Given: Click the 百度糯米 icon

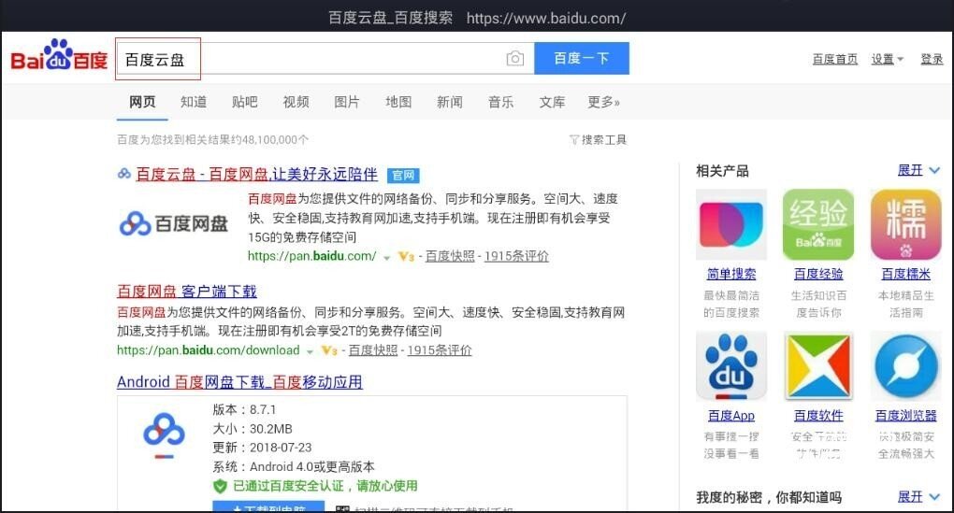Looking at the screenshot, I should [x=906, y=224].
